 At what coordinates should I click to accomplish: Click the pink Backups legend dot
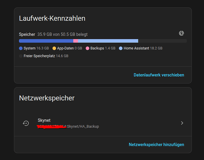87,48
